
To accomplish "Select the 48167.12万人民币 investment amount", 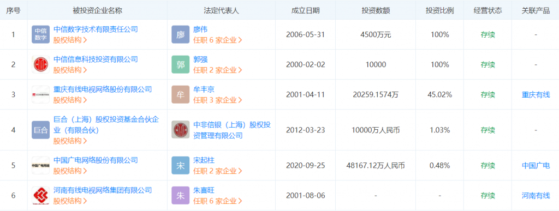I will coord(376,165).
